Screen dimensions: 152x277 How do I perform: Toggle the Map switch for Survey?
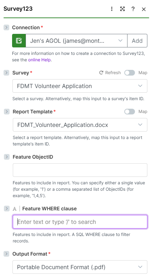point(130,73)
